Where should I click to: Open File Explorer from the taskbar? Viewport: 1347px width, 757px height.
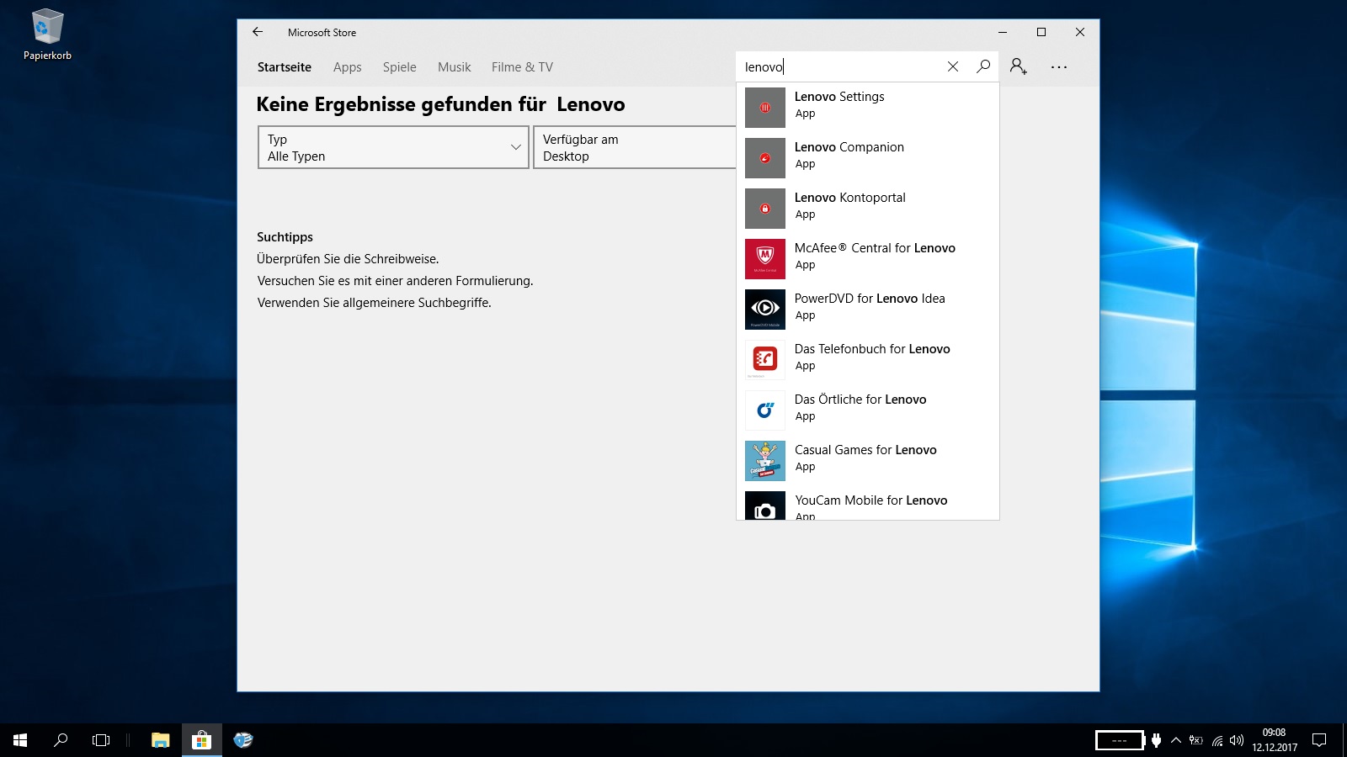[160, 740]
